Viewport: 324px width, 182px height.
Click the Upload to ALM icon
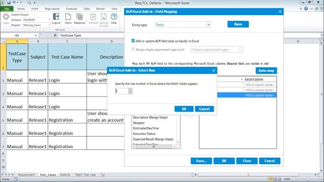(104, 20)
